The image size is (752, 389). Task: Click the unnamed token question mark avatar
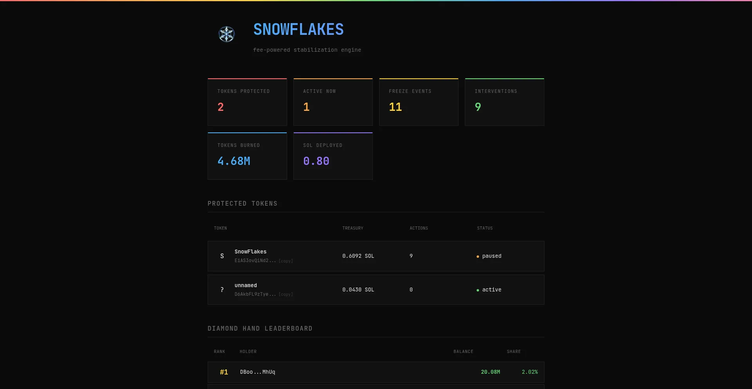(222, 290)
